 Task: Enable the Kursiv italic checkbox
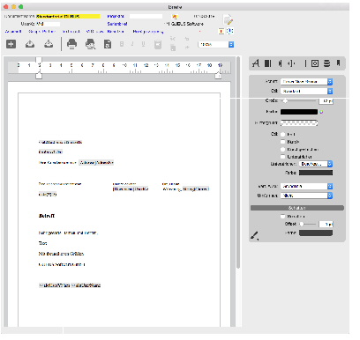click(x=283, y=142)
